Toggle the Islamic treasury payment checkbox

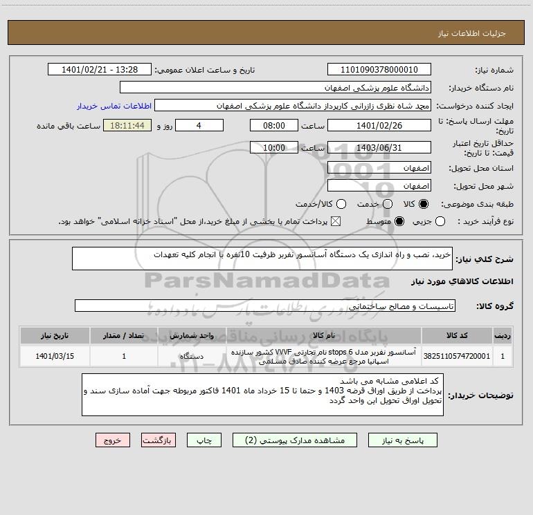336,221
